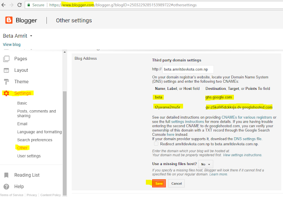Open Pages in the sidebar
The height and width of the screenshot is (197, 283).
21,59
